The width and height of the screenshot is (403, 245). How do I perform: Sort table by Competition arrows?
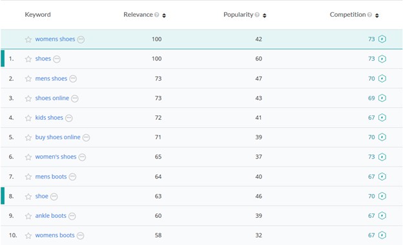[x=377, y=15]
